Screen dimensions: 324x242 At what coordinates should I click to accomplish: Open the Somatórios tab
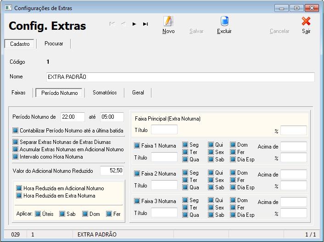[105, 93]
